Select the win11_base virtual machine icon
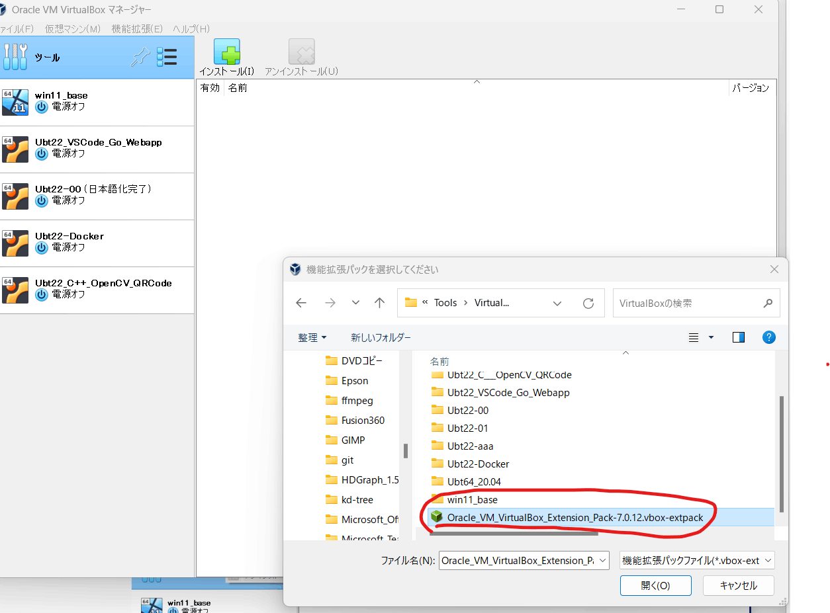The width and height of the screenshot is (830, 613). 15,102
